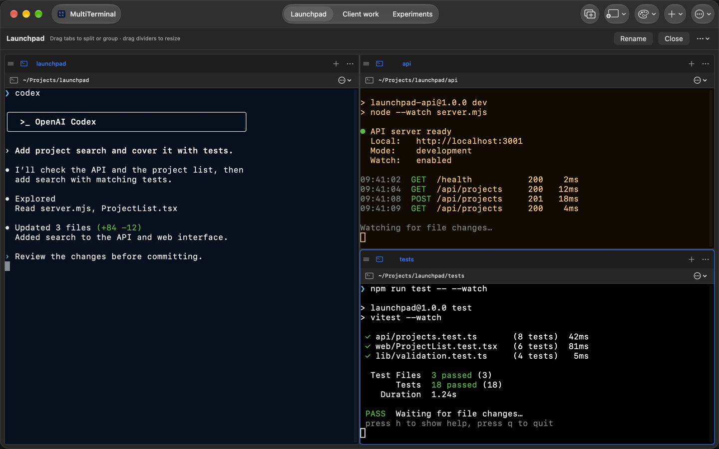
Task: Switch to the Experiments workspace tab
Action: [x=412, y=14]
